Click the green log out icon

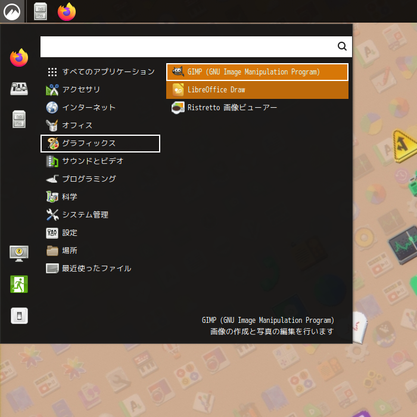pyautogui.click(x=19, y=284)
